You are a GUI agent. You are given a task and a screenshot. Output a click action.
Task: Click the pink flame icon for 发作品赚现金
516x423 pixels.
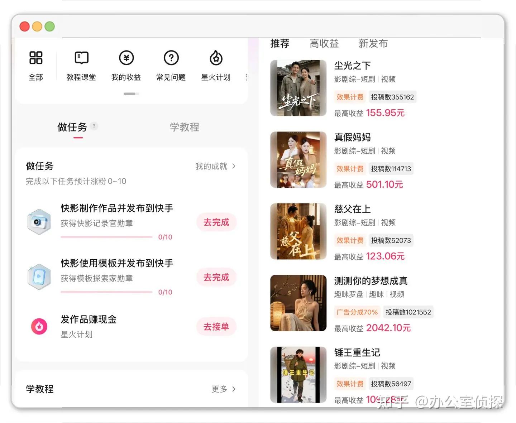coord(39,326)
